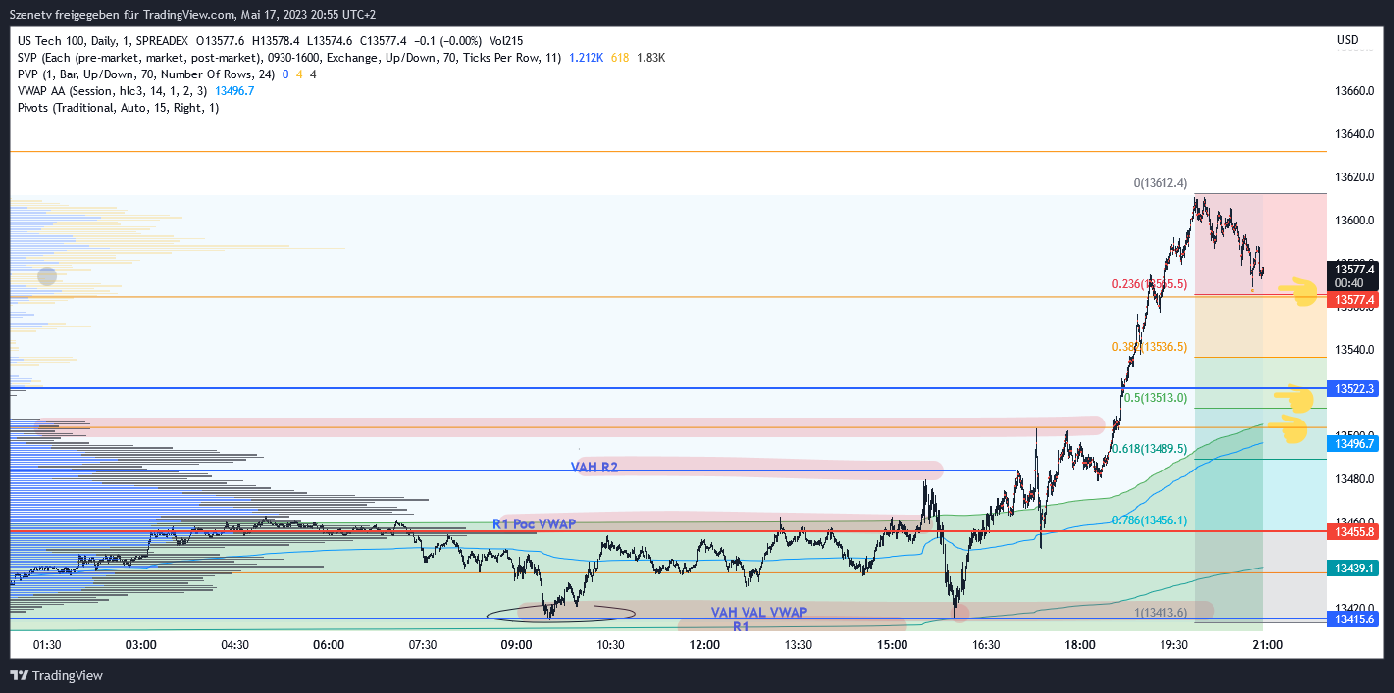The height and width of the screenshot is (693, 1394).
Task: Select the ellipse drawing around the morning low
Action: [559, 612]
